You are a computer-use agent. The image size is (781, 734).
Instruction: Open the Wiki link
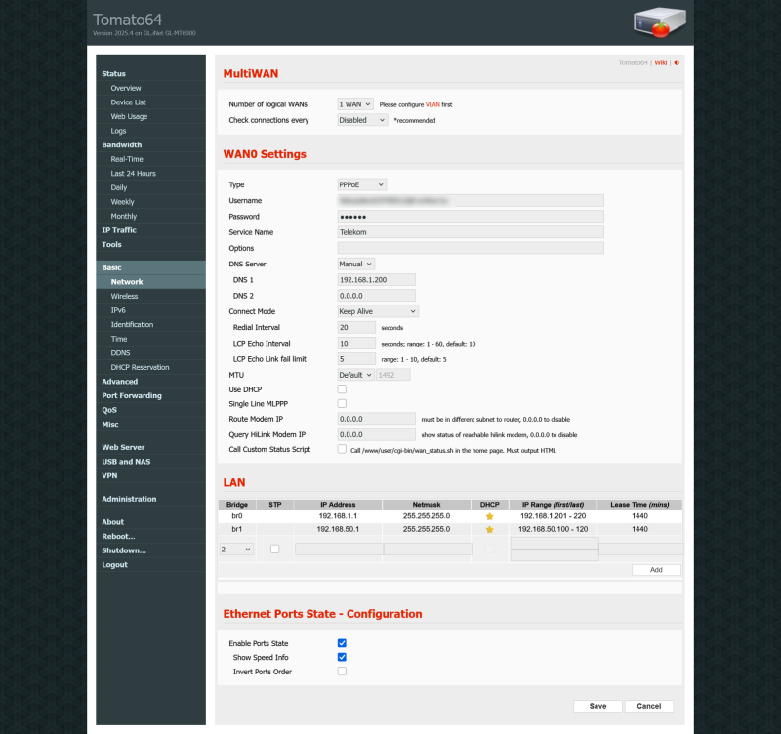661,62
